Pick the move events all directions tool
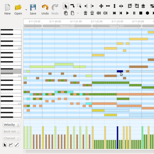This screenshot has width=154, height=154. [101, 6]
